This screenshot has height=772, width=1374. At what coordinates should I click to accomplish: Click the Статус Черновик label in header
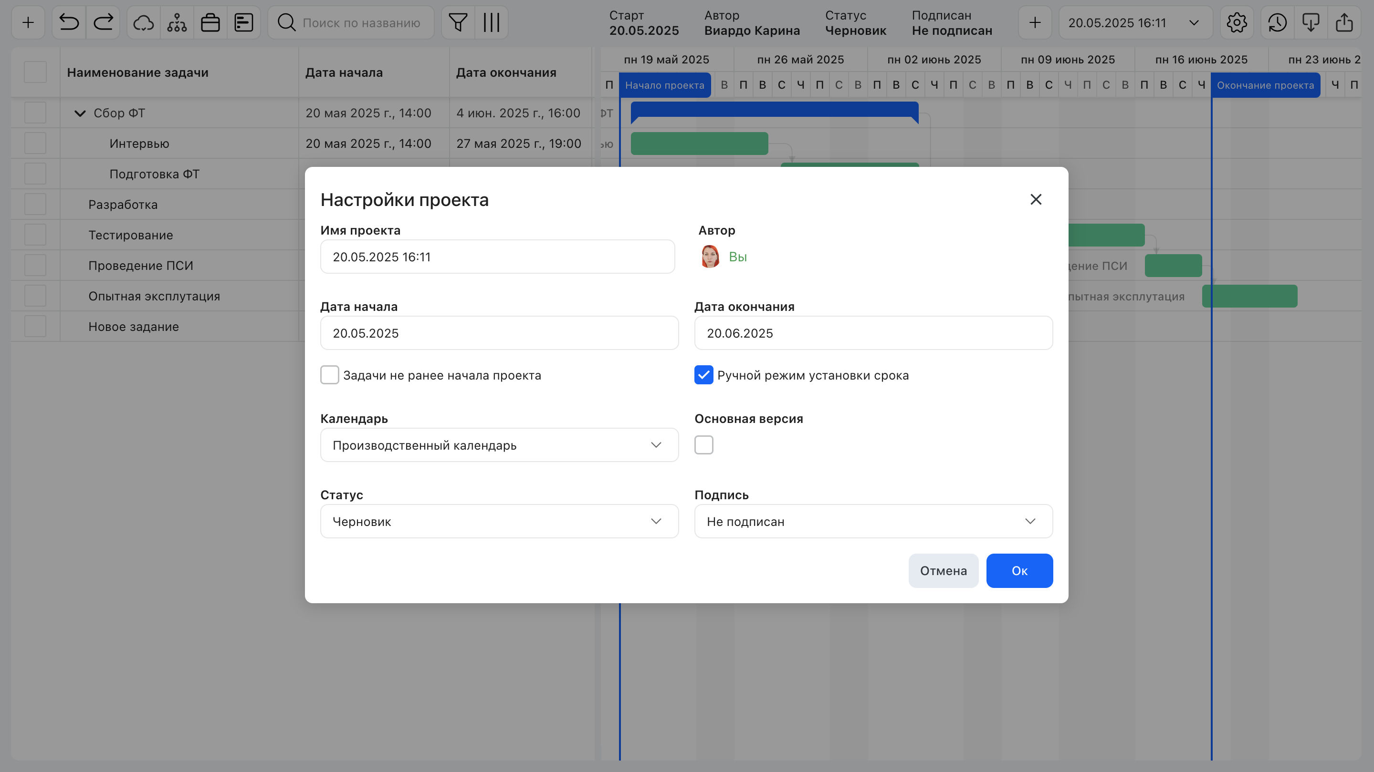pyautogui.click(x=856, y=23)
